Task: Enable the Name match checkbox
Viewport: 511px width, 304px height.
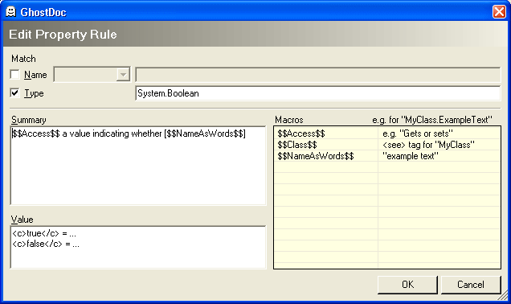Action: click(x=14, y=75)
